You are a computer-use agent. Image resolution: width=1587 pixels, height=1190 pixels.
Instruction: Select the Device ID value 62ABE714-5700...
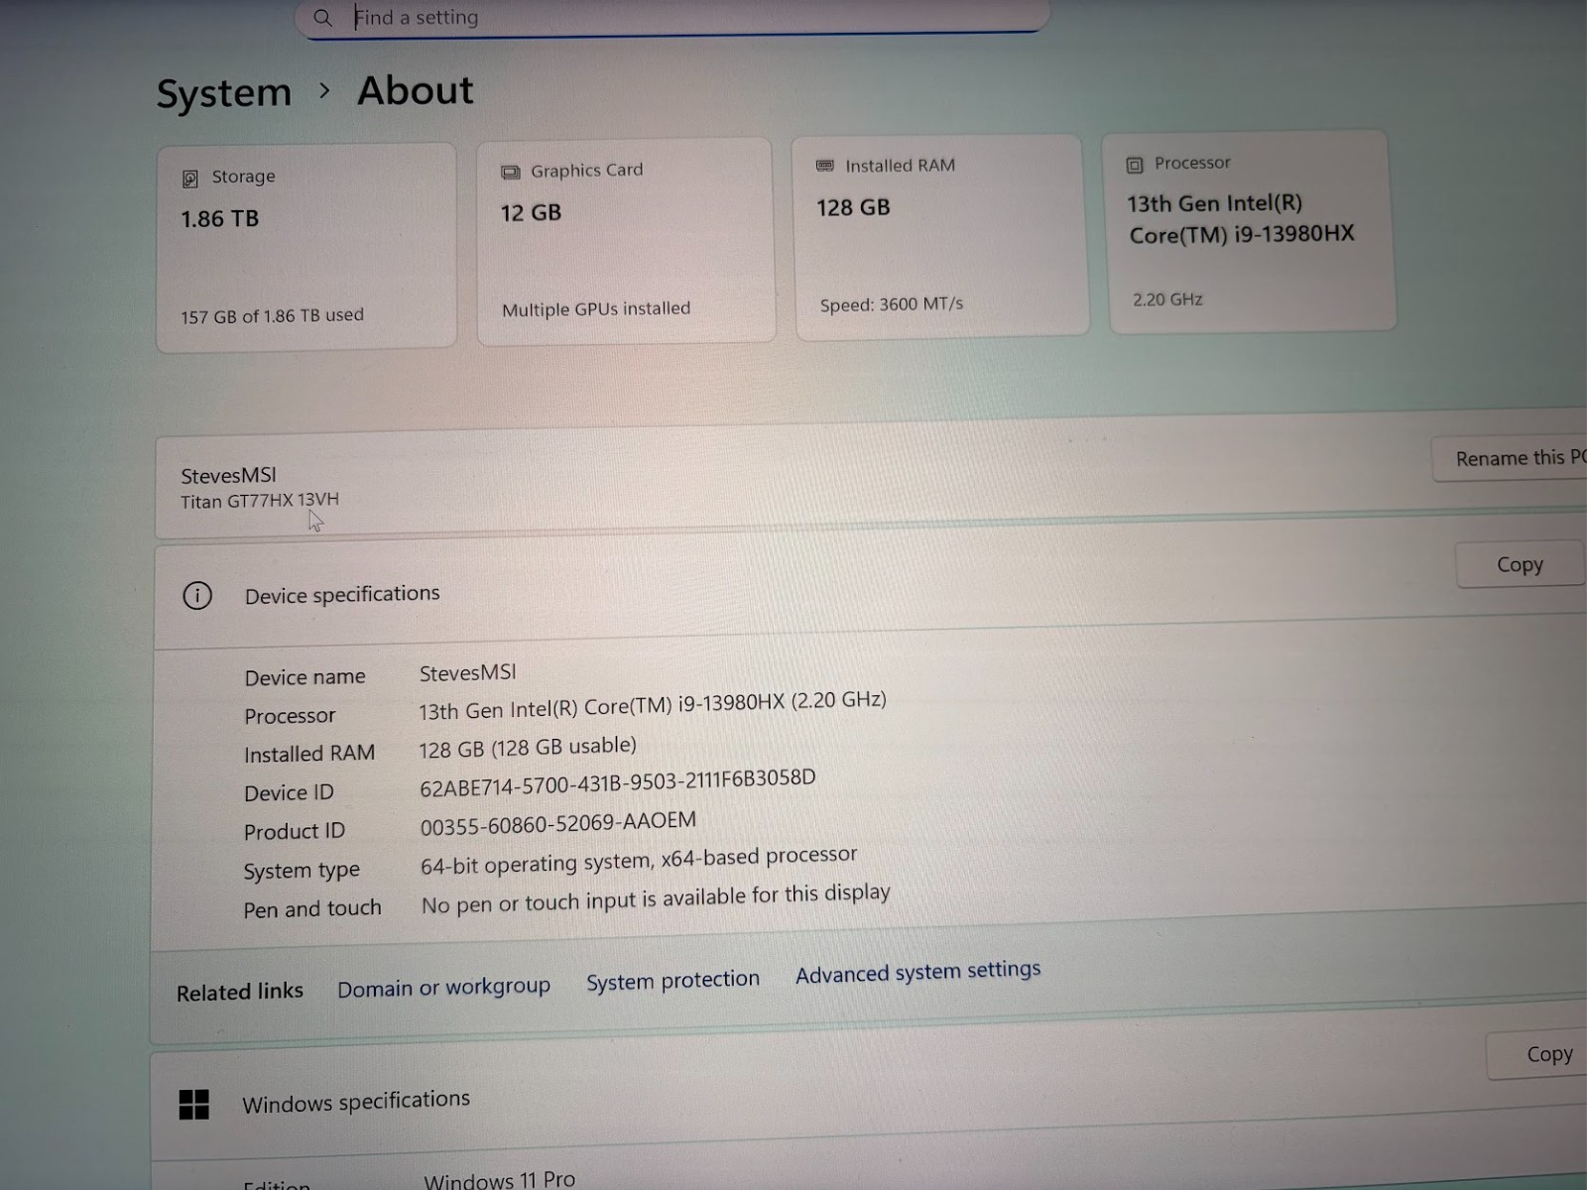click(617, 782)
